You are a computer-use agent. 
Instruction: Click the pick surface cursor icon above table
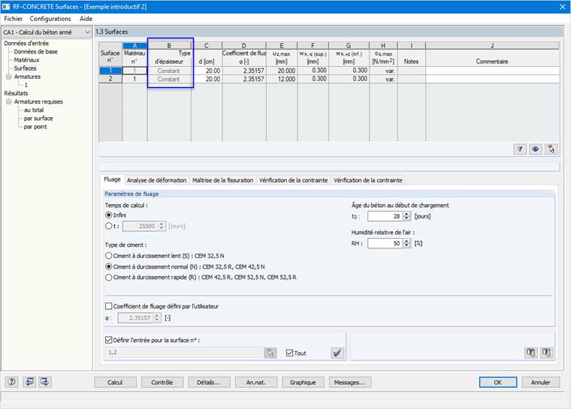coord(551,149)
